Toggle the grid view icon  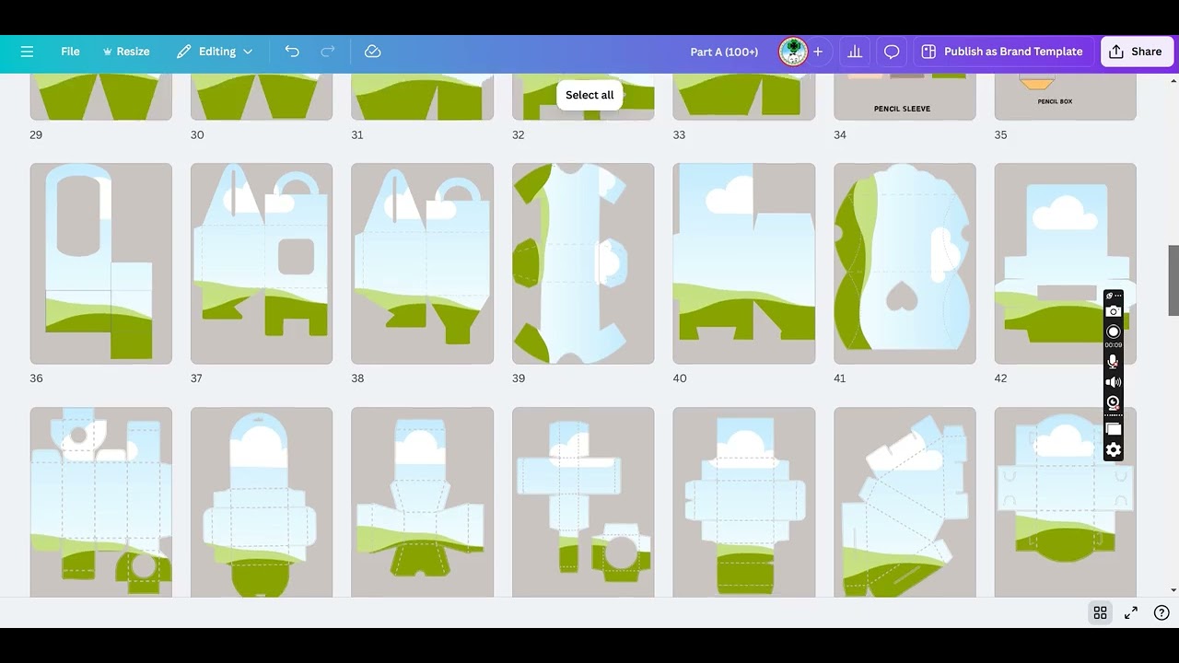tap(1100, 612)
